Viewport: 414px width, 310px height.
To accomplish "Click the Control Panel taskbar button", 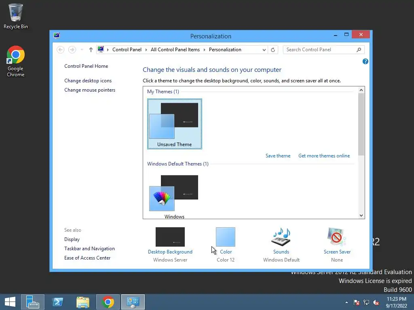I will click(133, 302).
